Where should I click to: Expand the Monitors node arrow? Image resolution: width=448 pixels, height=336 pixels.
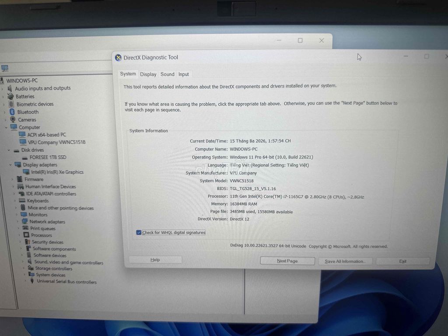pos(17,214)
